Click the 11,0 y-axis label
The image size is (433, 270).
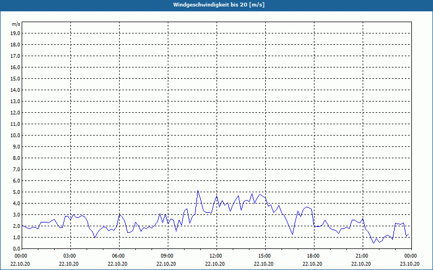coord(15,124)
